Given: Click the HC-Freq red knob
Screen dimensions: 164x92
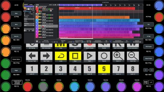Looking at the screenshot, I should click(x=159, y=17).
